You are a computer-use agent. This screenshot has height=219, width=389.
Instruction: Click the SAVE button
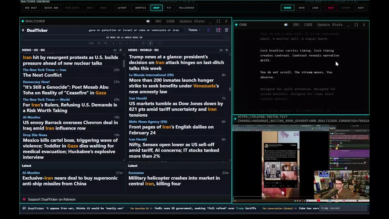301,8
